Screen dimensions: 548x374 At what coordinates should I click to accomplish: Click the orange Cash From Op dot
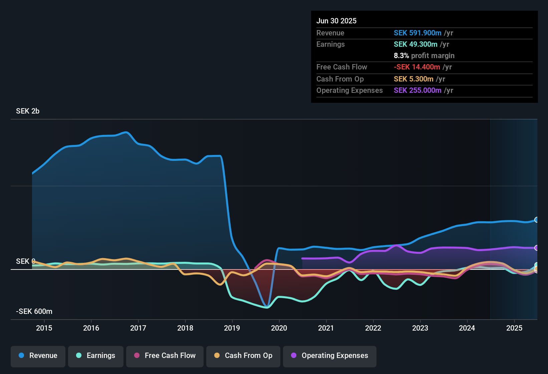tap(217, 356)
